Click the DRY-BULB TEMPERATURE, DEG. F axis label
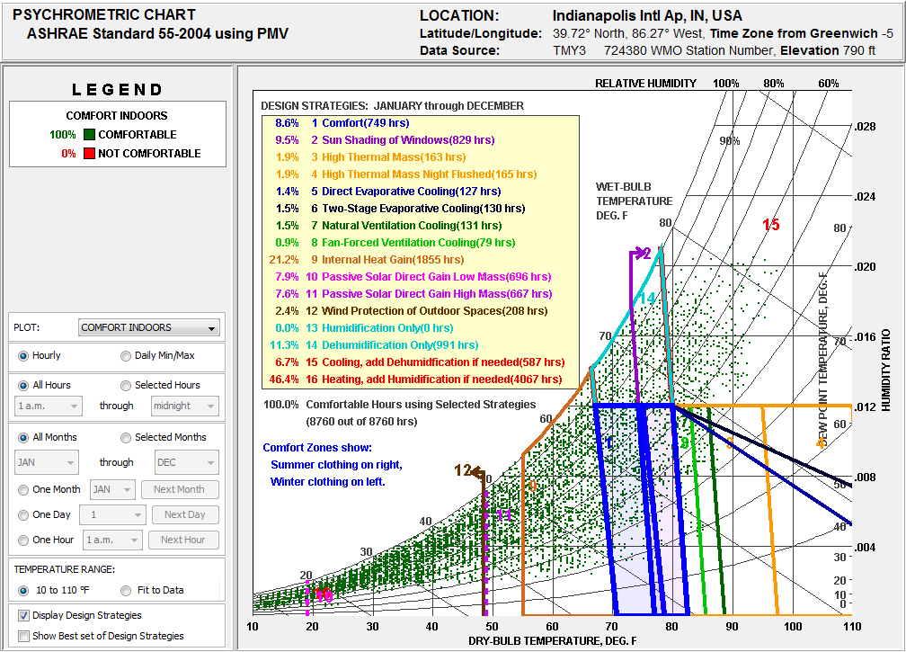Viewport: 906px width, 652px height. 553,641
